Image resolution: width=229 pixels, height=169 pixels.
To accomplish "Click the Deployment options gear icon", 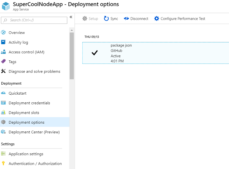I will click(x=3, y=122).
